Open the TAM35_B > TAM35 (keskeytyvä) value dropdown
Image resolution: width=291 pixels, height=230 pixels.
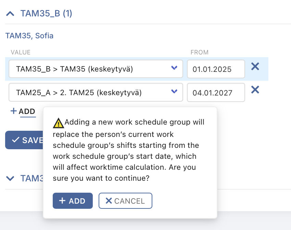pos(96,69)
